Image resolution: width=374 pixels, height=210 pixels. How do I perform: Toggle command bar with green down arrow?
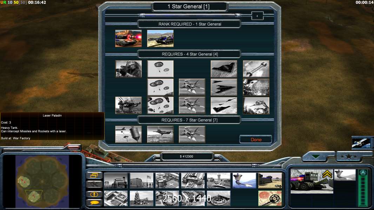(x=316, y=156)
